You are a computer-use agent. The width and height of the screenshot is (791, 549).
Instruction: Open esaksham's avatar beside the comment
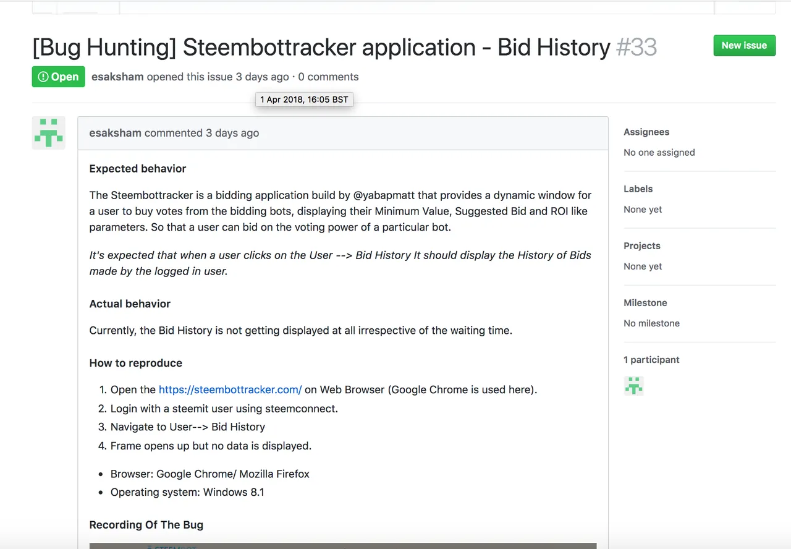tap(48, 132)
